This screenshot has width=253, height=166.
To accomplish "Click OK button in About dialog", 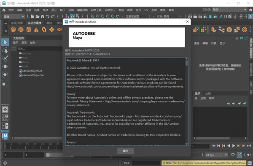I will click(125, 151).
